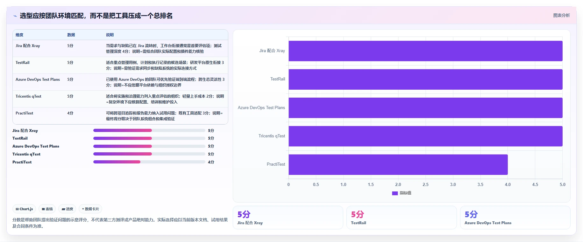The width and height of the screenshot is (583, 242).
Task: Click the 5分 value in TestRail table row
Action: click(70, 63)
